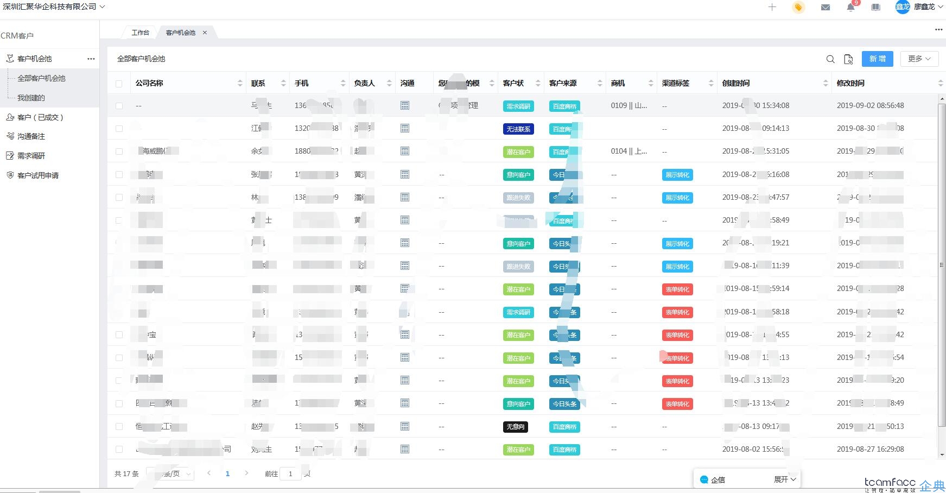Open 客户(已成交) sidebar menu

coord(40,117)
